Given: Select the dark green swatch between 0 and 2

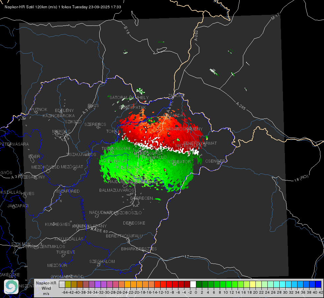Looking at the screenshot, I should pyautogui.click(x=199, y=284).
